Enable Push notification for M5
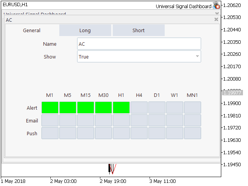The width and height of the screenshot is (248, 186). pos(68,133)
